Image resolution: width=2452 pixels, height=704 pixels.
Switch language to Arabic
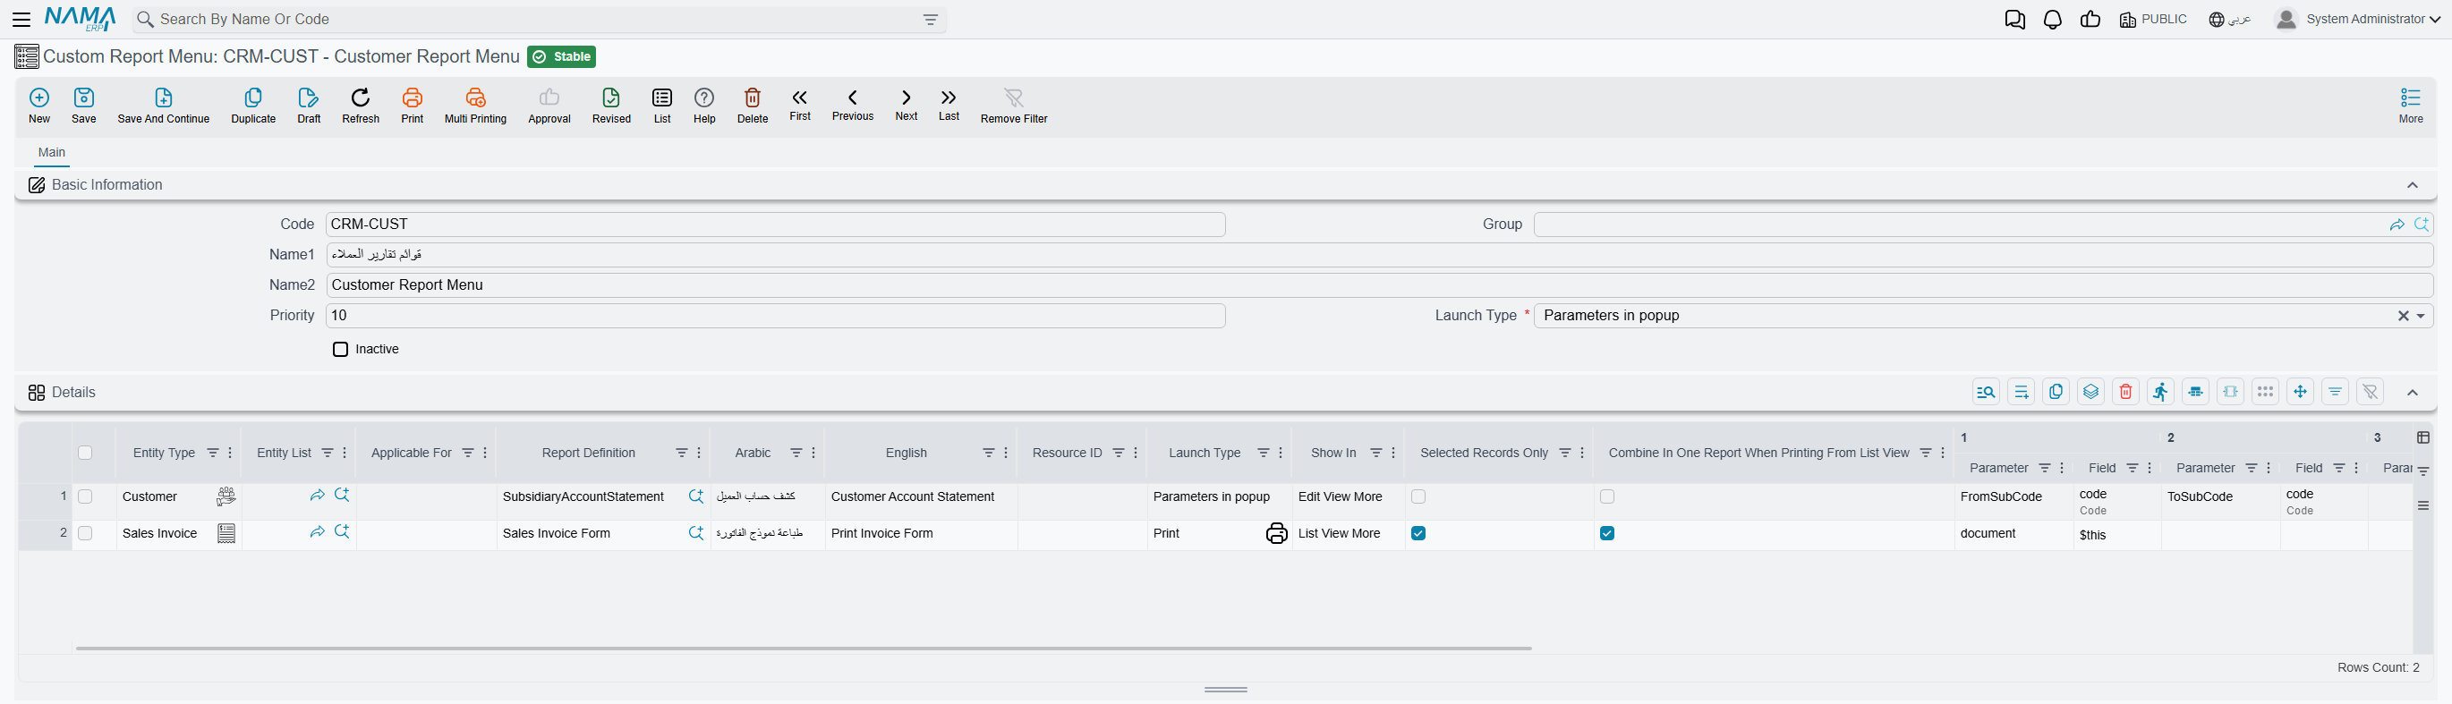2229,19
